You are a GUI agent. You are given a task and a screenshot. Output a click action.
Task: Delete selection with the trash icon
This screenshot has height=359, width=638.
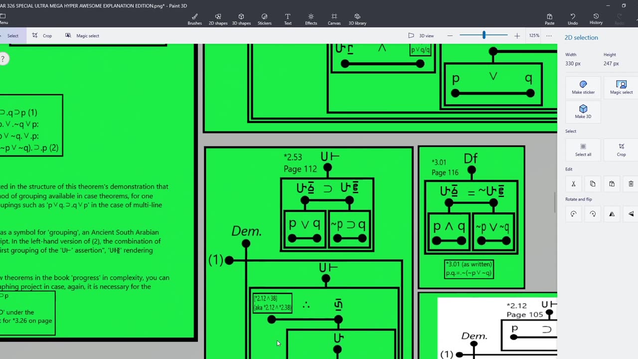pos(631,184)
